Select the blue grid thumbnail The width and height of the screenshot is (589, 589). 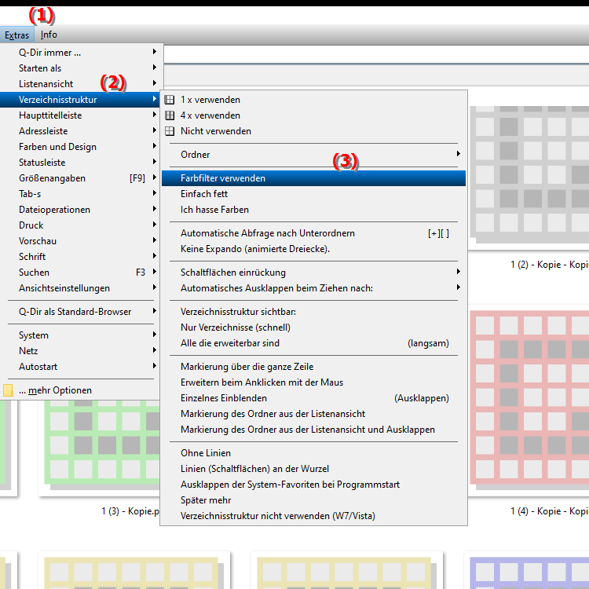(x=529, y=573)
